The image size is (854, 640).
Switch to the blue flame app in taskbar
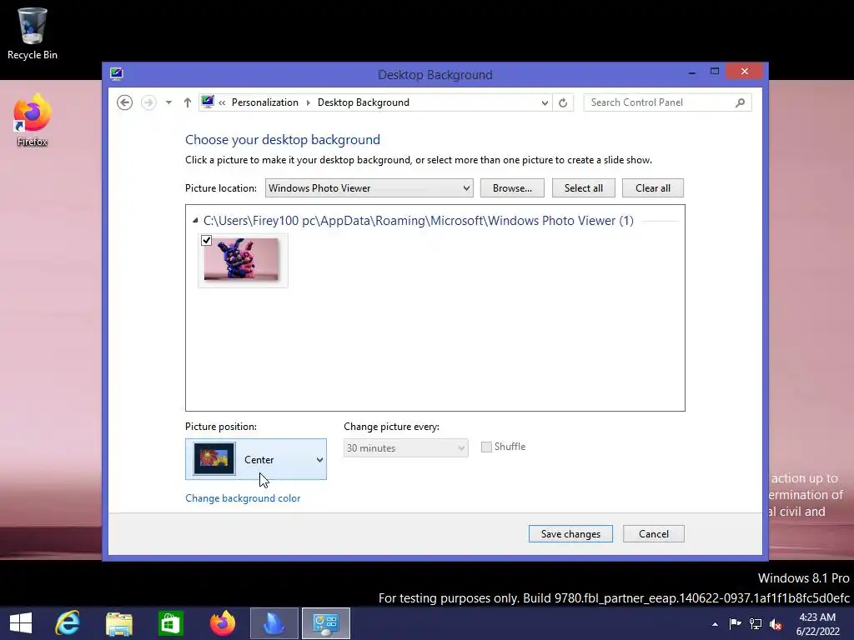(x=274, y=623)
